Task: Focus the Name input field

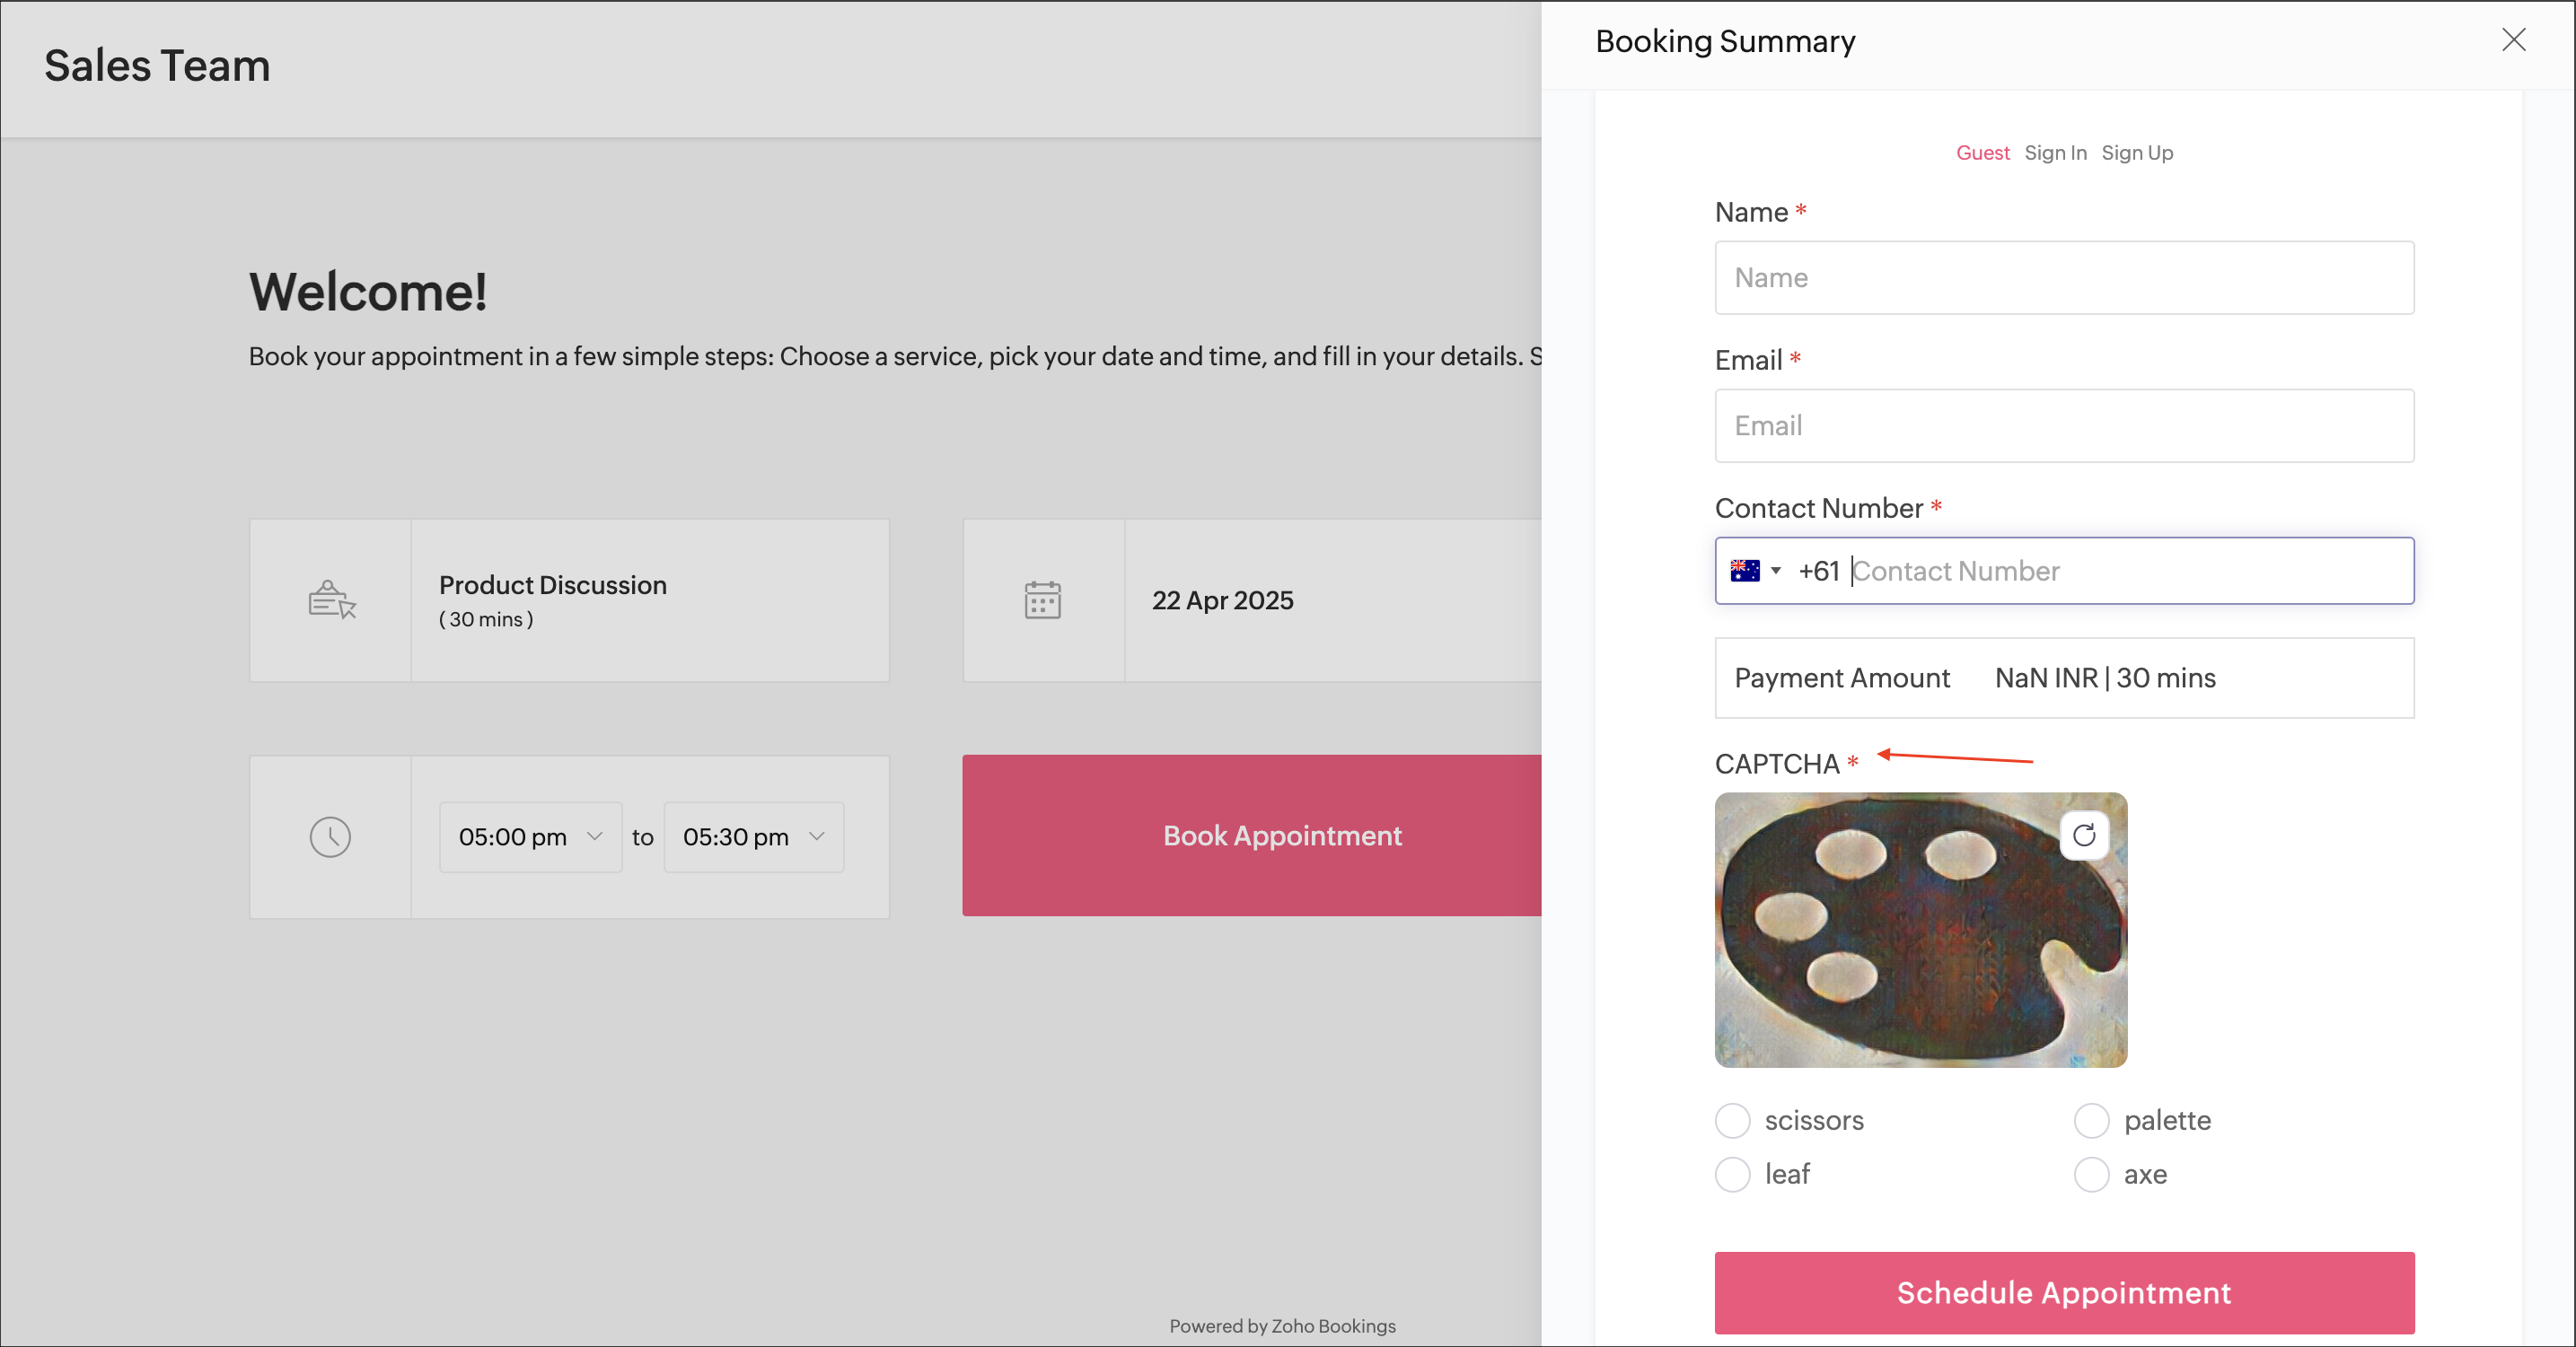Action: [2064, 278]
